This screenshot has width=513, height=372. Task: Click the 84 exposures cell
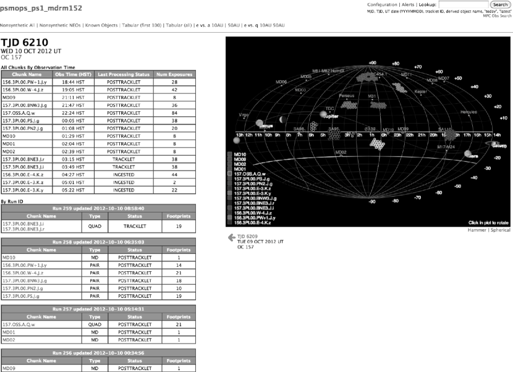point(174,113)
